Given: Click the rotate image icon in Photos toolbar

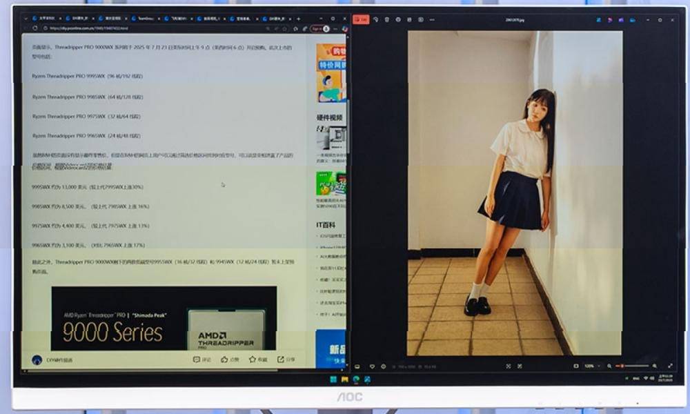Looking at the screenshot, I should 375,20.
